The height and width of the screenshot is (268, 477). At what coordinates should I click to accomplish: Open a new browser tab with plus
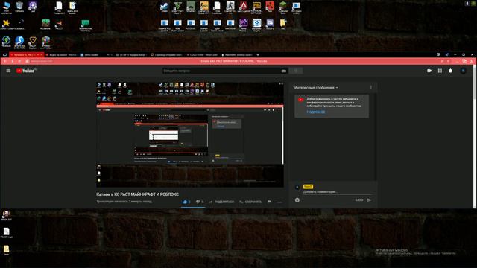258,54
